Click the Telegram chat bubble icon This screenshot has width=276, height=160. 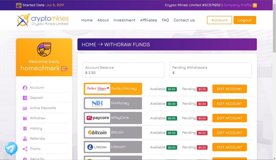(11, 148)
